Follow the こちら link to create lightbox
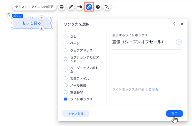This screenshot has height=126, width=192. tap(153, 90)
